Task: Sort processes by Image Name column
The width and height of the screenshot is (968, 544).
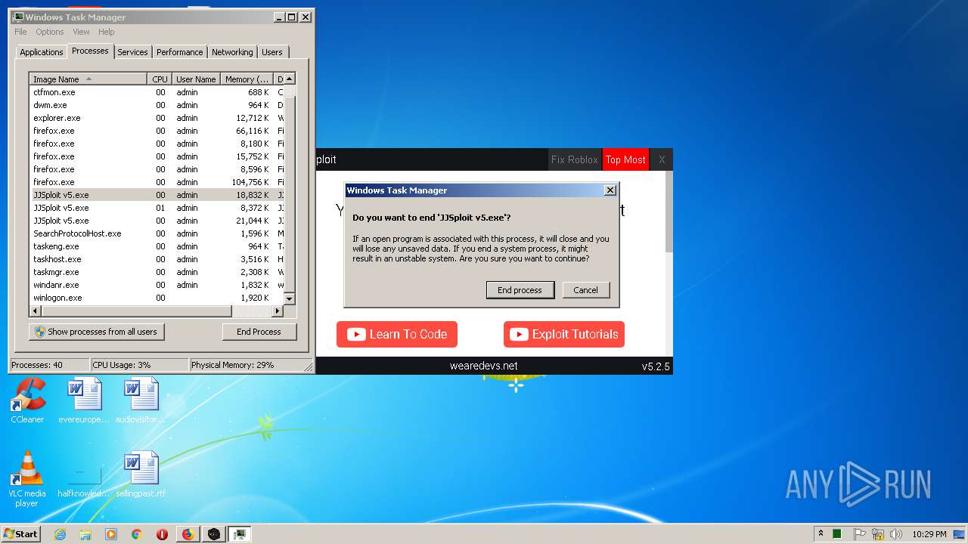Action: click(88, 79)
